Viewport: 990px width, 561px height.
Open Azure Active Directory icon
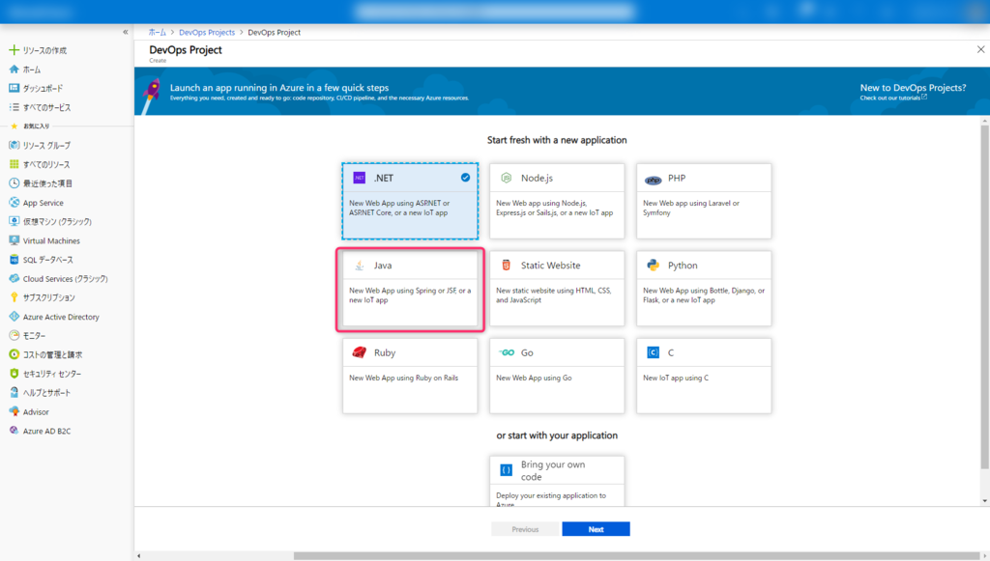tap(14, 317)
